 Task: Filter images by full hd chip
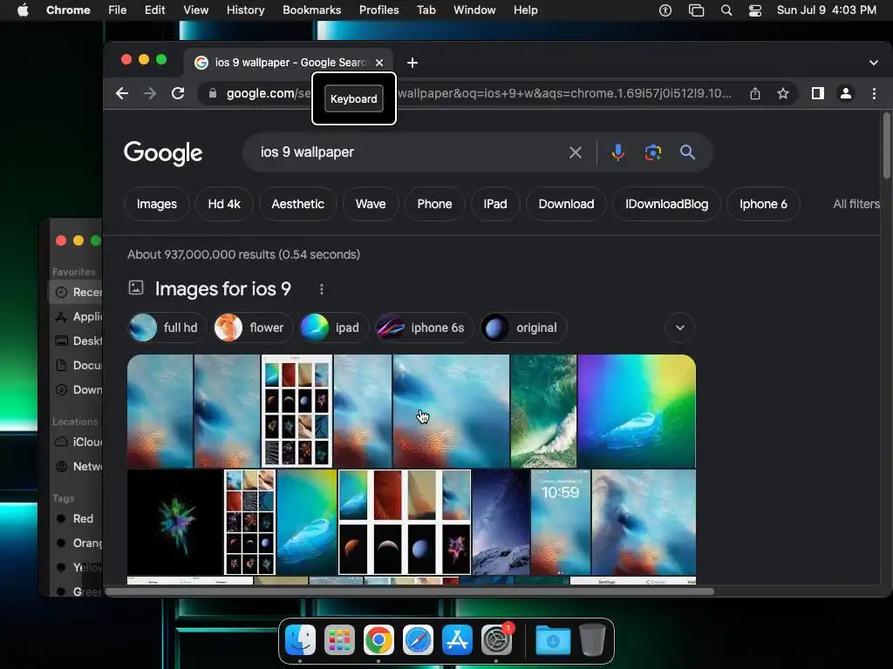pos(167,328)
